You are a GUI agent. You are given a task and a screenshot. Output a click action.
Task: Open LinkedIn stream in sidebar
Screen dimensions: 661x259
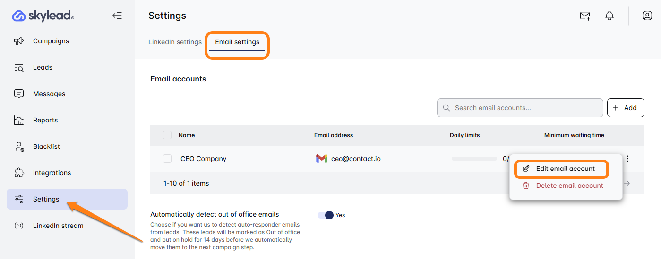58,226
